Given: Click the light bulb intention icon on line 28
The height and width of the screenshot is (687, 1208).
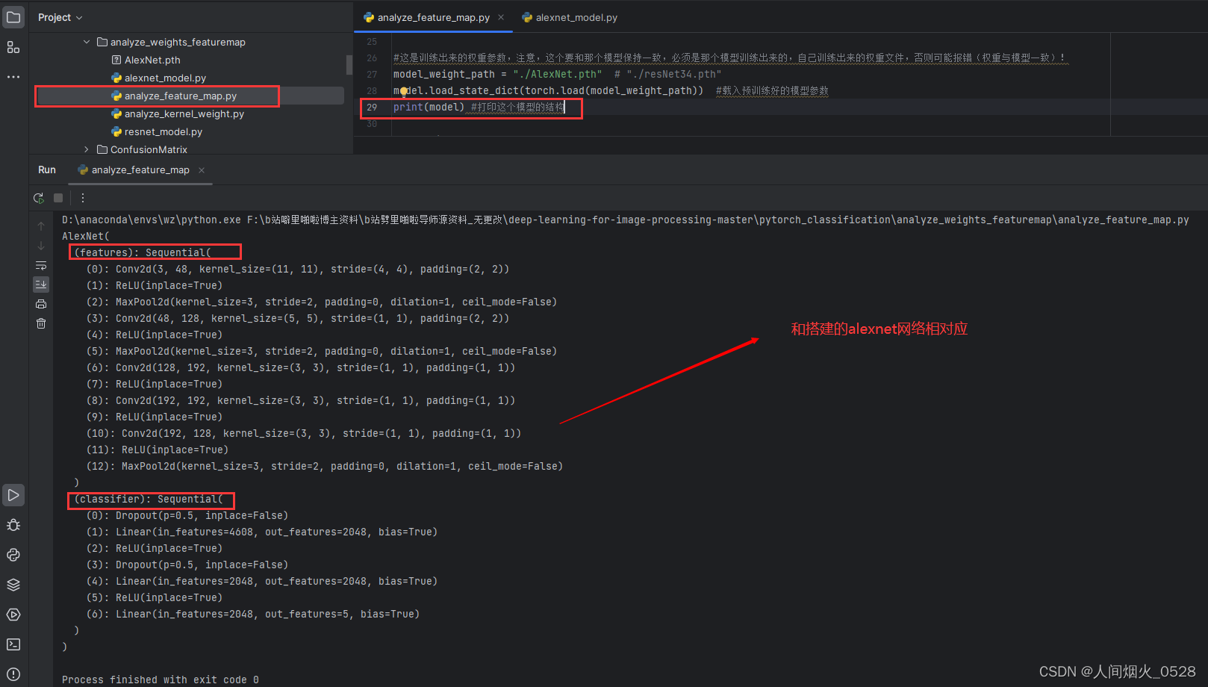Looking at the screenshot, I should click(403, 92).
